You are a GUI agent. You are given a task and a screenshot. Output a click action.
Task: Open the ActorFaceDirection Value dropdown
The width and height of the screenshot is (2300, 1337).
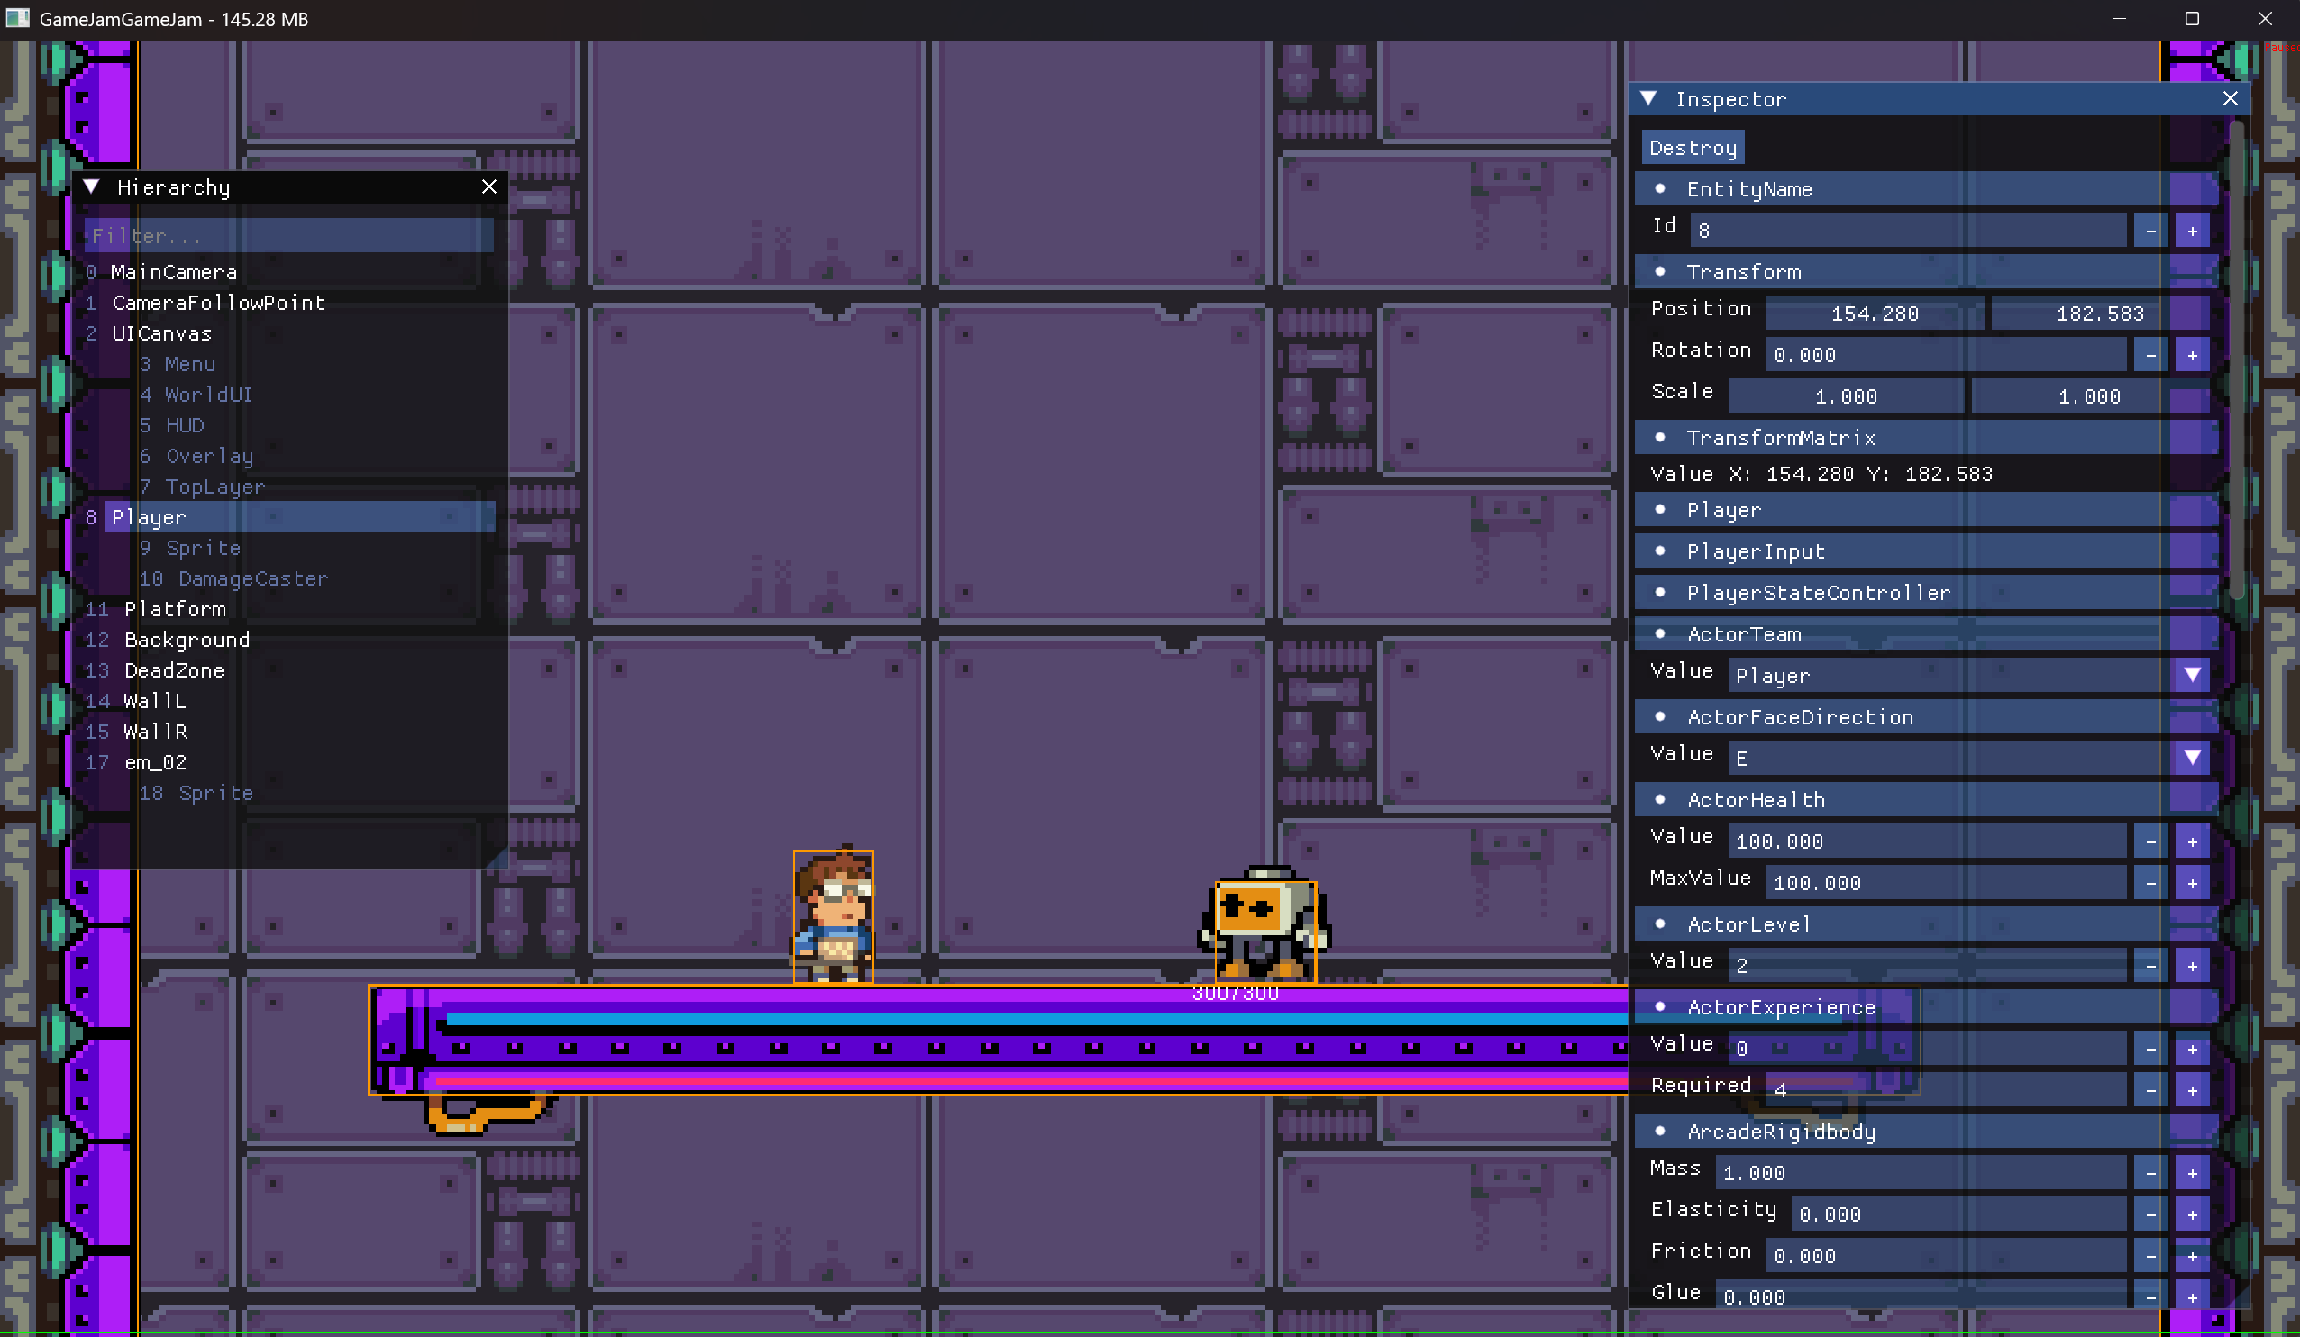2191,758
